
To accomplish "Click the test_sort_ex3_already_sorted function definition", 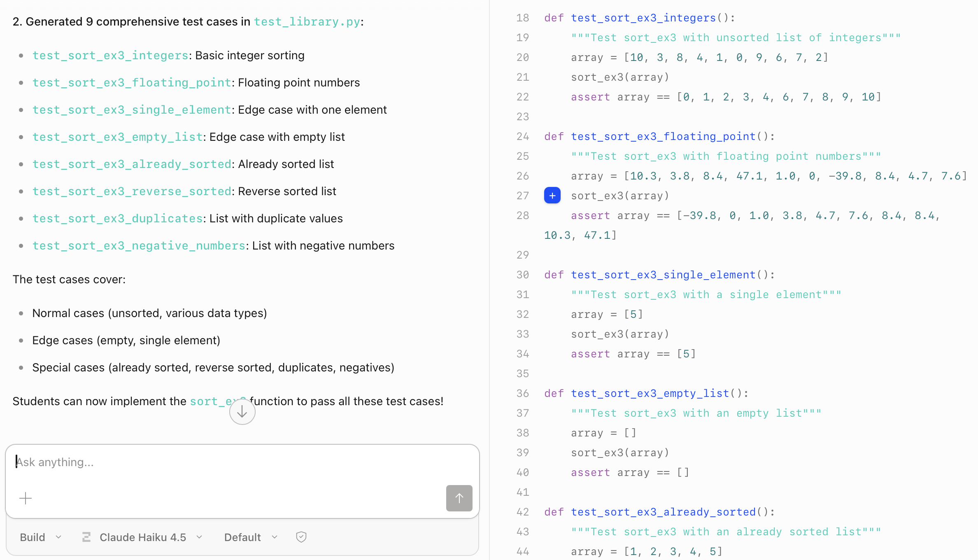I will pyautogui.click(x=663, y=512).
